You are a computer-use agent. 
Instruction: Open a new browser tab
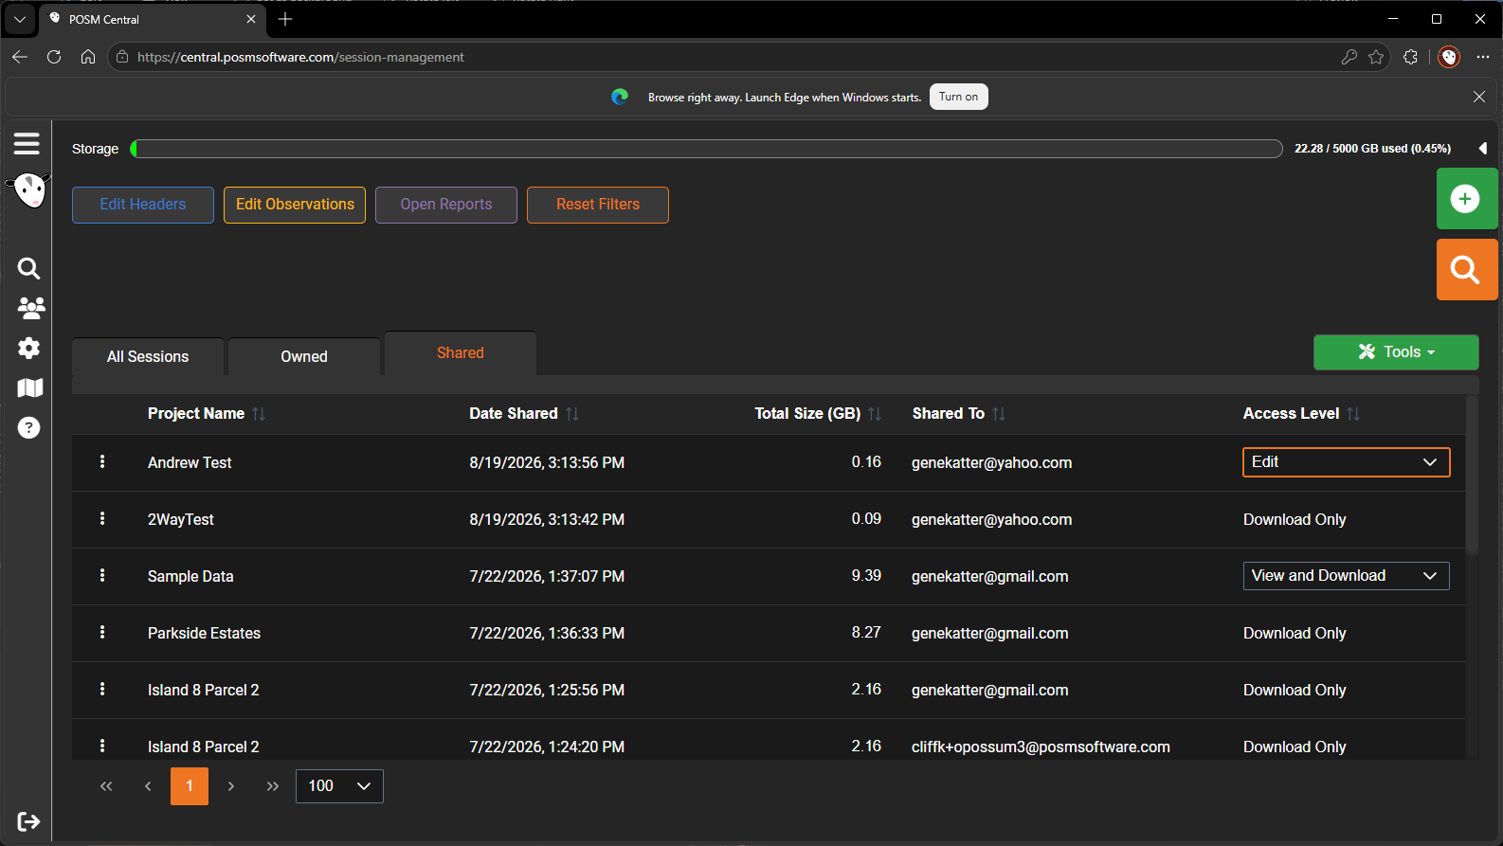[x=285, y=19]
